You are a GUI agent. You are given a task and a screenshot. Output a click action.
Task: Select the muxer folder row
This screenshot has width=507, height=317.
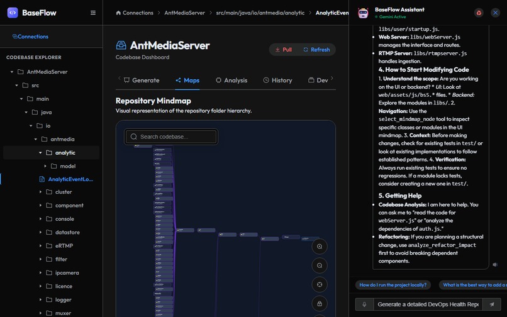[51, 313]
